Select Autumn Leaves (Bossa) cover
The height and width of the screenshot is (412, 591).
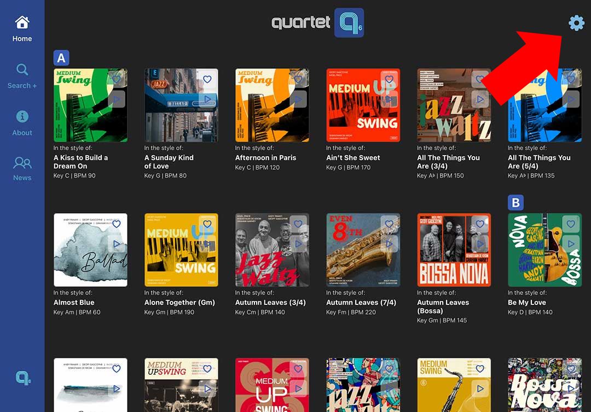(x=454, y=250)
